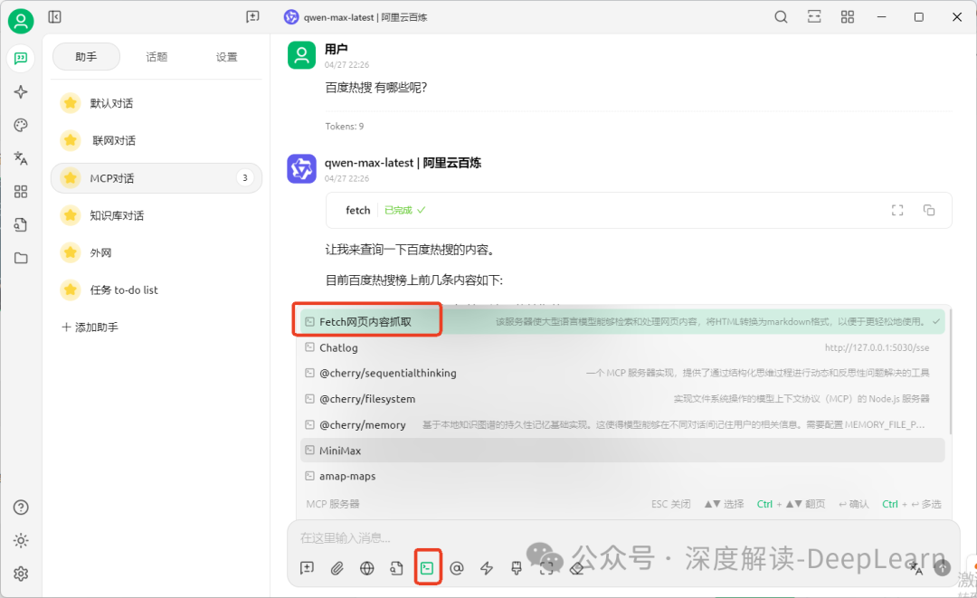This screenshot has width=977, height=598.
Task: Click 添加助手 to add an assistant
Action: [x=90, y=327]
